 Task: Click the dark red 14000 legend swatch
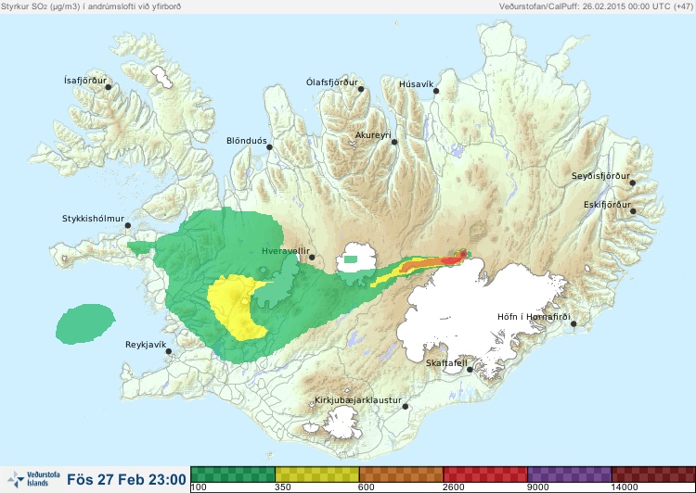point(653,474)
